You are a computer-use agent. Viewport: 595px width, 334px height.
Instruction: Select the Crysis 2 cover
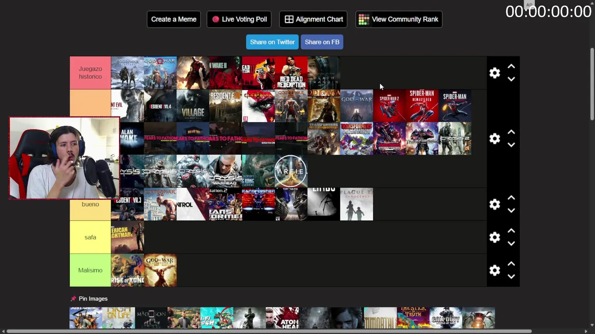coord(455,139)
